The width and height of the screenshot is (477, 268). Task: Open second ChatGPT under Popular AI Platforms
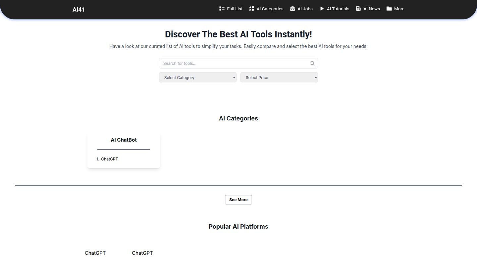pyautogui.click(x=142, y=253)
